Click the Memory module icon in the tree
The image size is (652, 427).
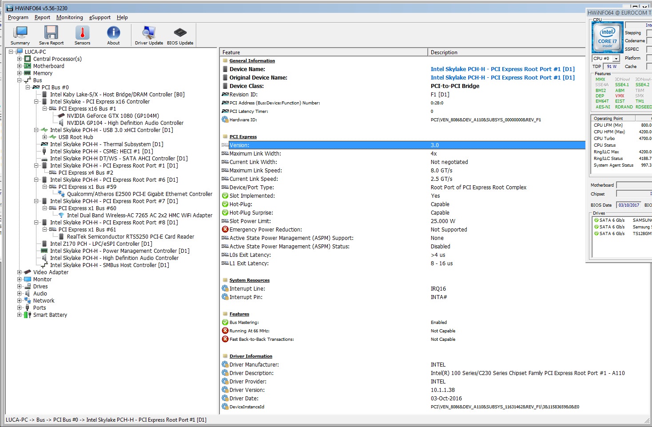28,73
